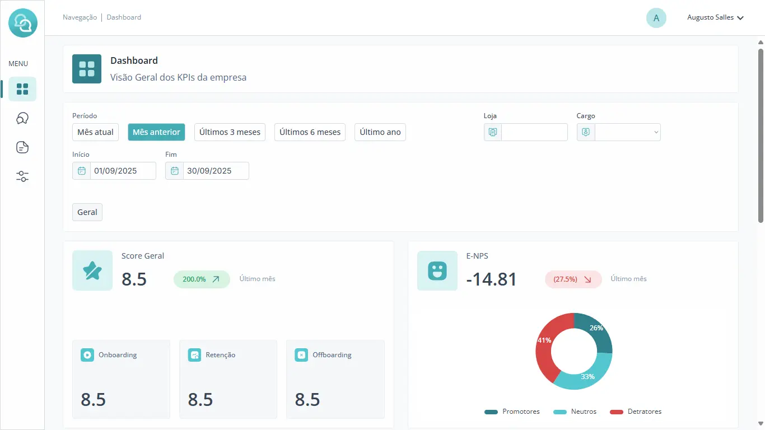Screen dimensions: 765x430
Task: Select the 'Último ano' period option
Action: pyautogui.click(x=380, y=132)
